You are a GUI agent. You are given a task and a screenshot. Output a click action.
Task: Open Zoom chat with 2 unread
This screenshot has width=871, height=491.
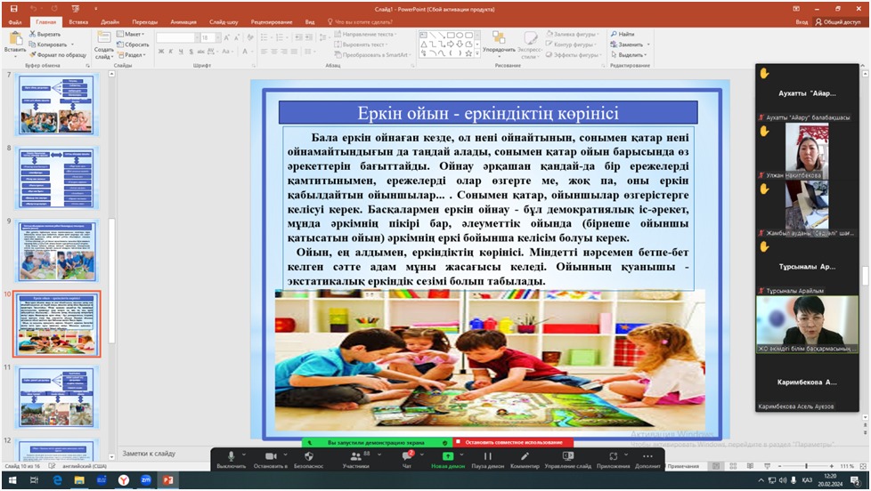point(407,460)
